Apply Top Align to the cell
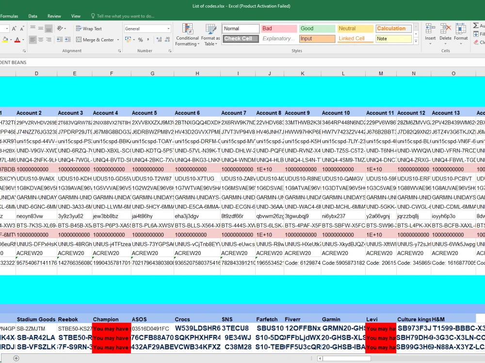 click(x=33, y=29)
